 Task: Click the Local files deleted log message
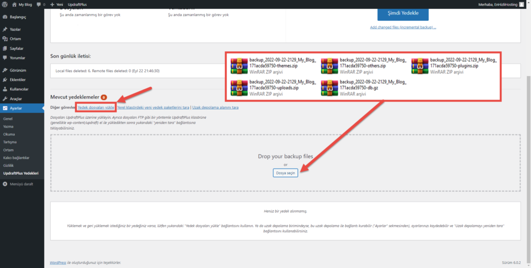[x=107, y=71]
